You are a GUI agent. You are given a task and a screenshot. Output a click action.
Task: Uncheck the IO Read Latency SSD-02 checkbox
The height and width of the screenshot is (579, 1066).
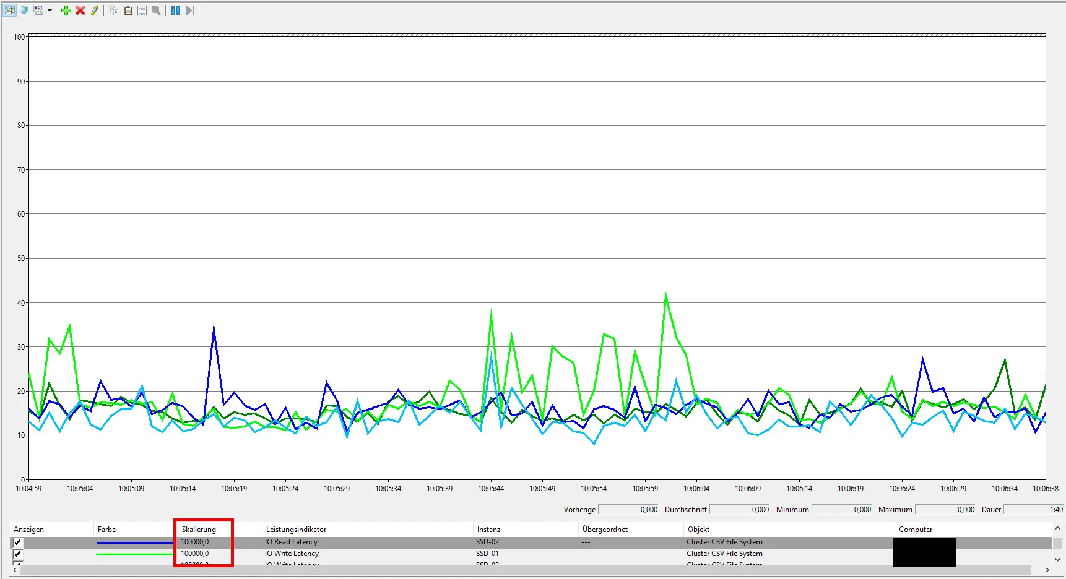click(17, 543)
